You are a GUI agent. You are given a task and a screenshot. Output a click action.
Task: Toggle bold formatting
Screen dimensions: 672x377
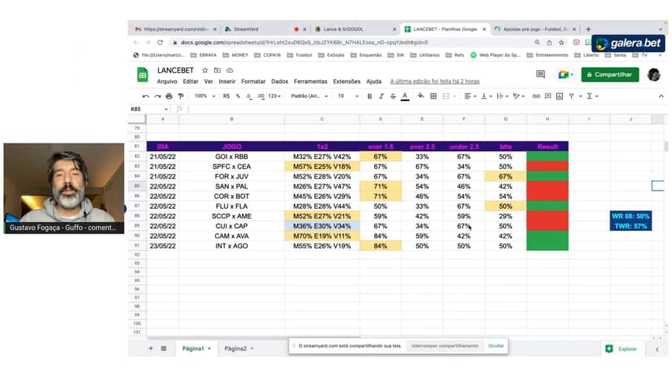[x=369, y=96]
